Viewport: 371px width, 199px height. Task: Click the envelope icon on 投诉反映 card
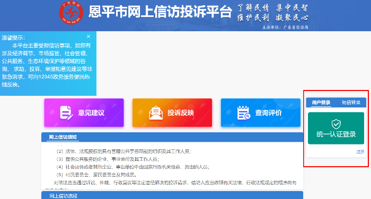(156, 113)
